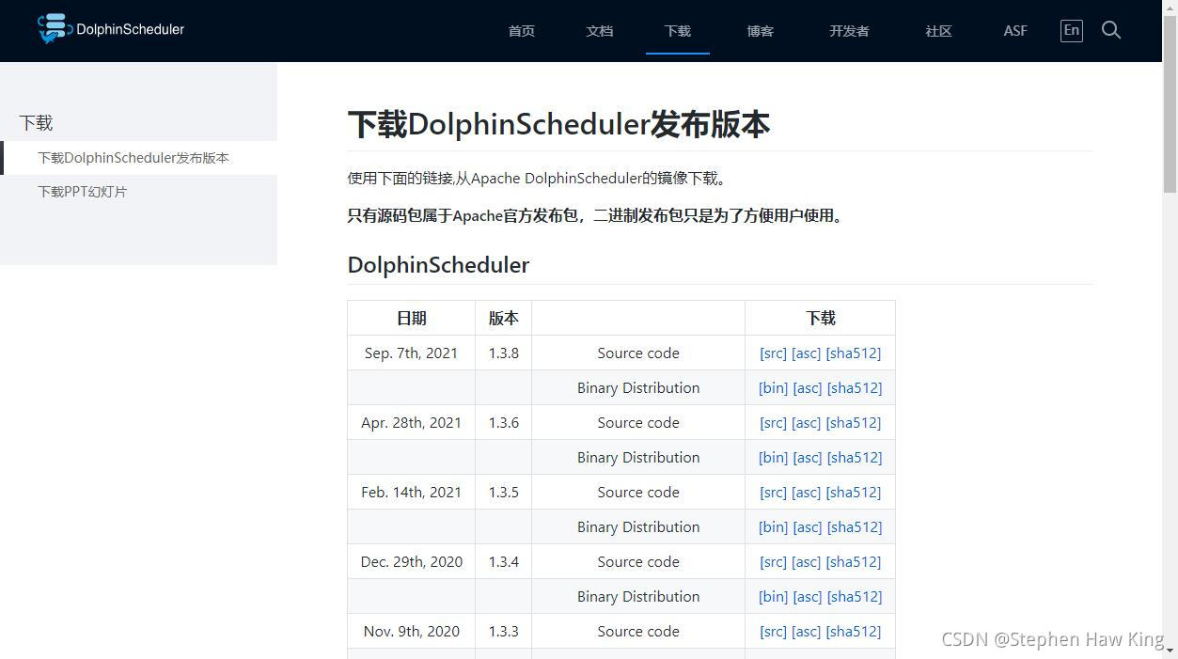Click the DolphinScheduler logo

(x=111, y=29)
